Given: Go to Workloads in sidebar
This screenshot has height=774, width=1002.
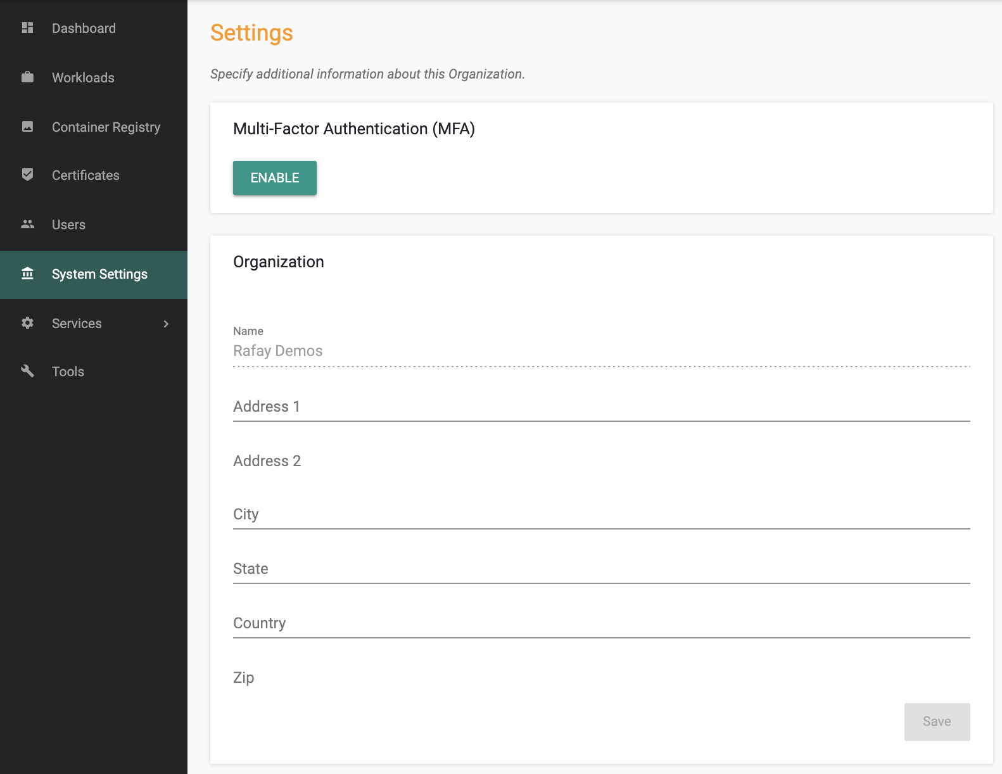Looking at the screenshot, I should point(94,77).
